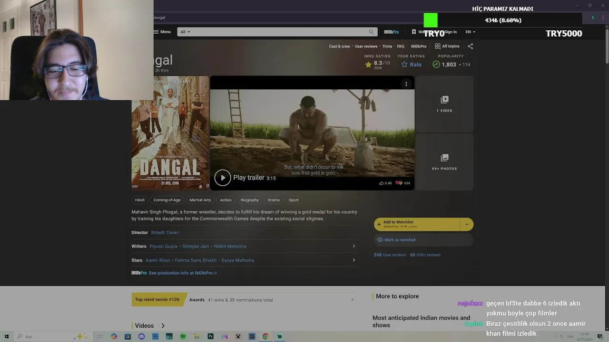Expand the Awards row chevron
This screenshot has height=342, width=609.
352,300
